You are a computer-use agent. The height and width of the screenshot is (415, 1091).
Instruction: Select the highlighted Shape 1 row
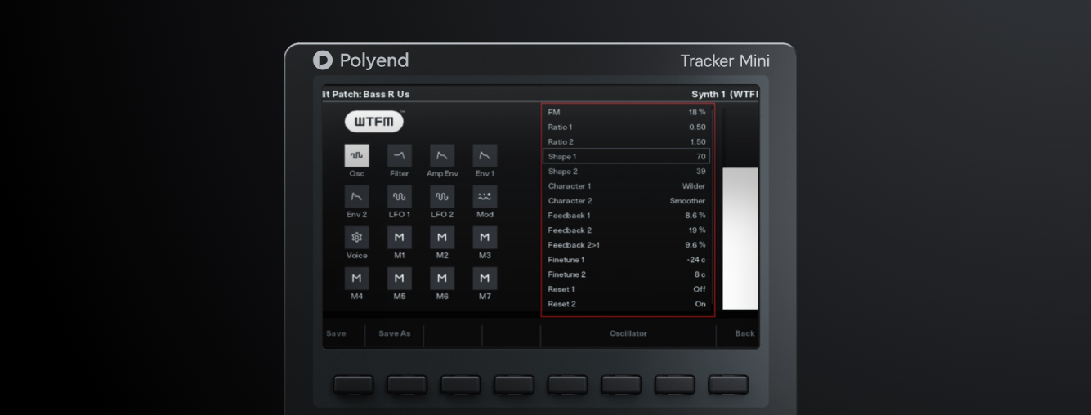(627, 156)
